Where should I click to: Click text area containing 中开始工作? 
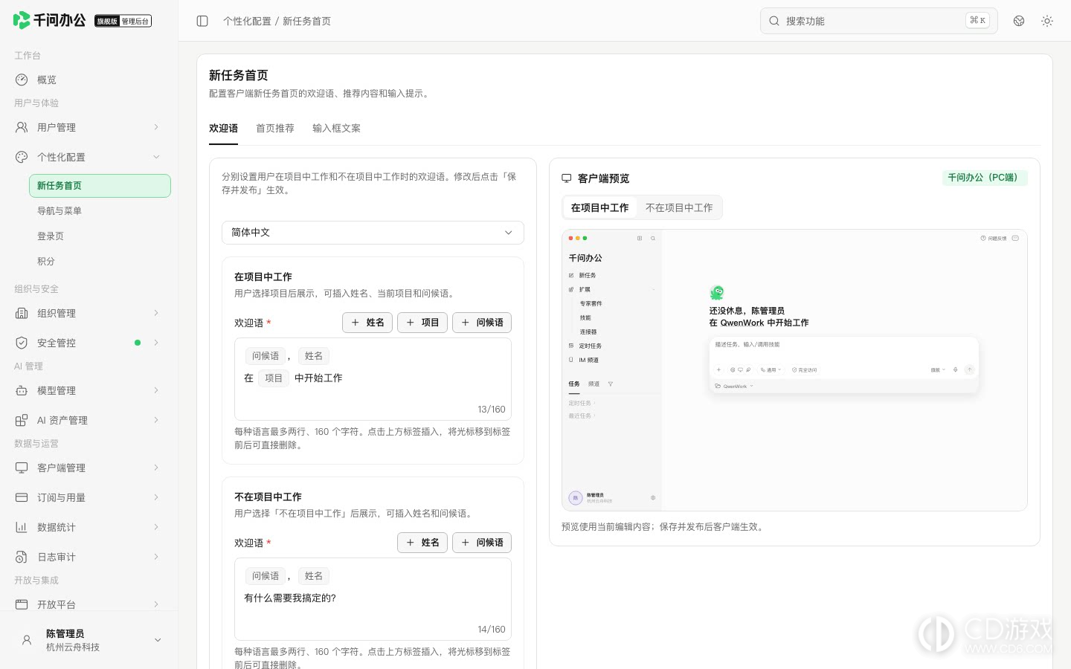373,379
